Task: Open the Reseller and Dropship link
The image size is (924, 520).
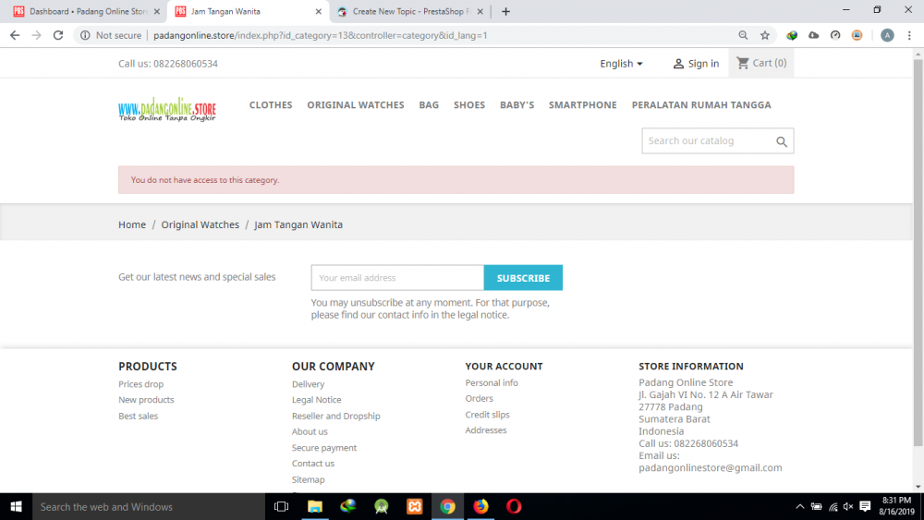Action: (336, 416)
